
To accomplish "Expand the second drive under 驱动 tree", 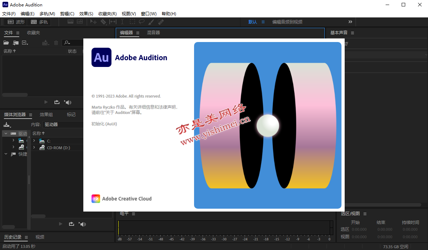I will 14,147.
